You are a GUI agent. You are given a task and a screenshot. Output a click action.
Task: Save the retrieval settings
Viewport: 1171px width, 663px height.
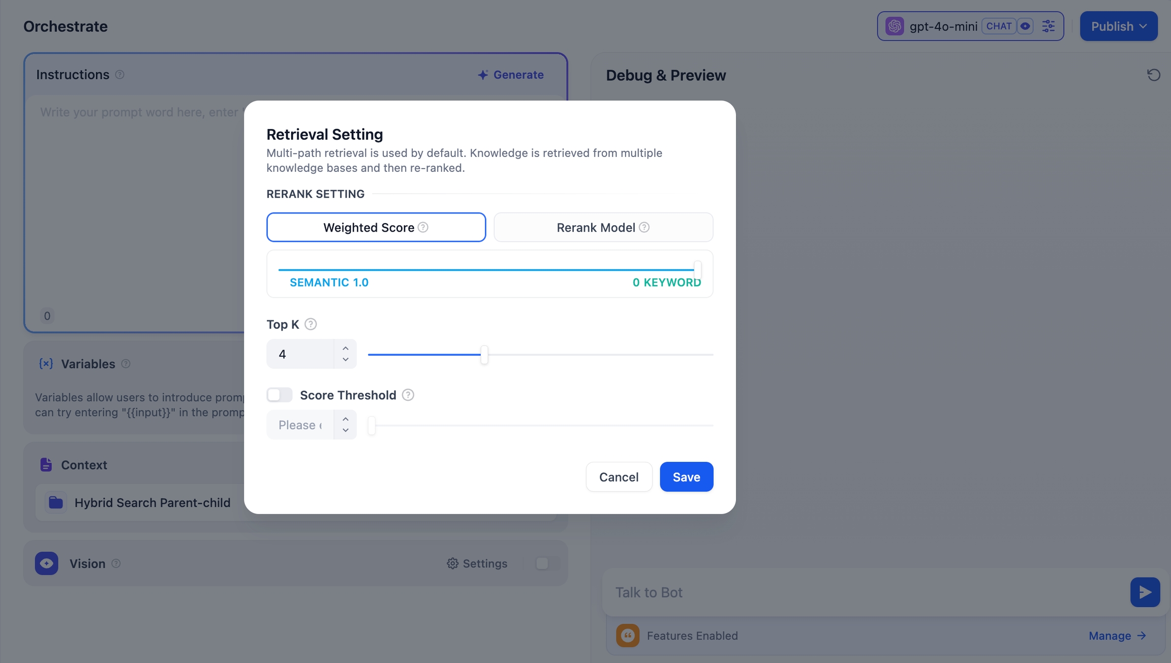[x=686, y=477]
